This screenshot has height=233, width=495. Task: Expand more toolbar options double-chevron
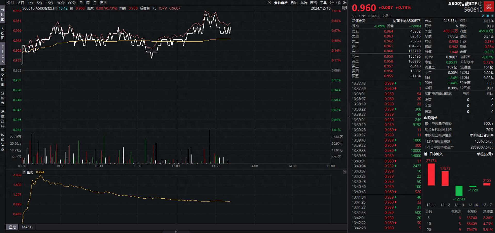coord(344,3)
